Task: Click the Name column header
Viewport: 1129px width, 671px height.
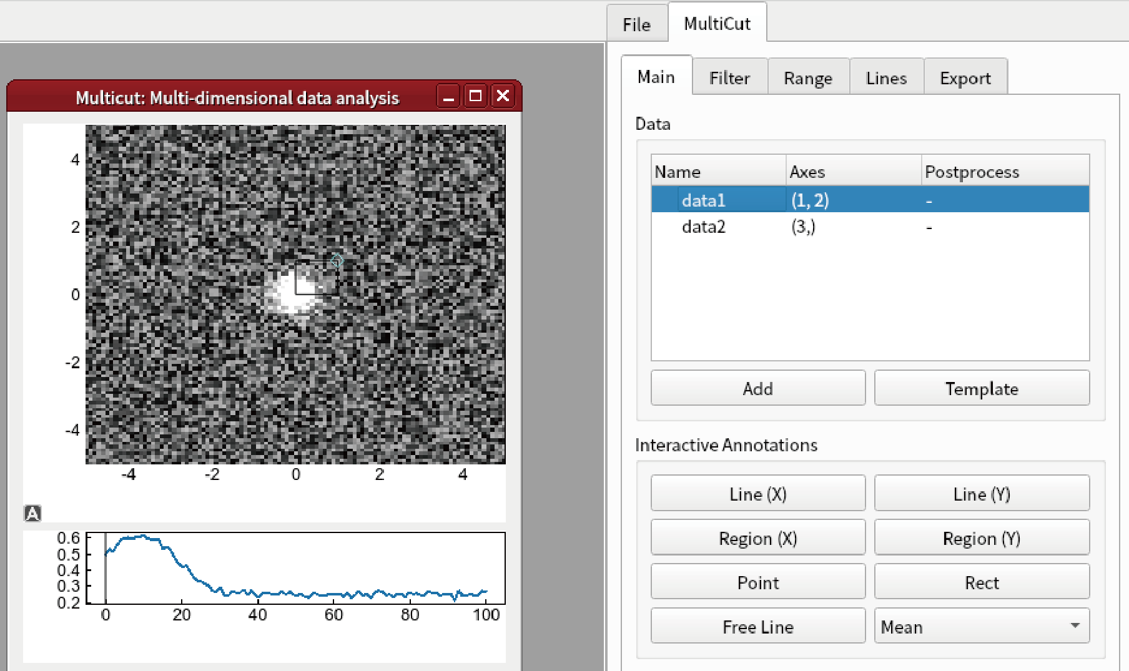Action: pyautogui.click(x=718, y=172)
